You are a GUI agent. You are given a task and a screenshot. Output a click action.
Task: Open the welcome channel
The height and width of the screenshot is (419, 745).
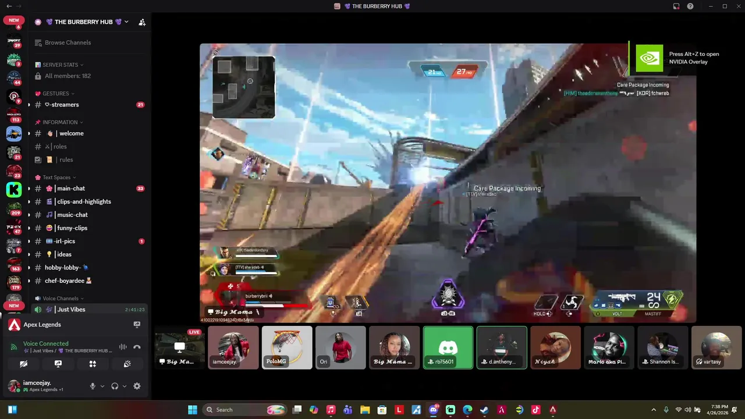[x=89, y=133]
